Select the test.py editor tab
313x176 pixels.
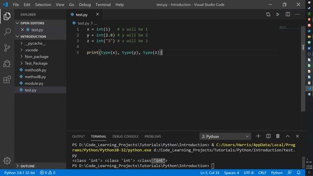(82, 15)
